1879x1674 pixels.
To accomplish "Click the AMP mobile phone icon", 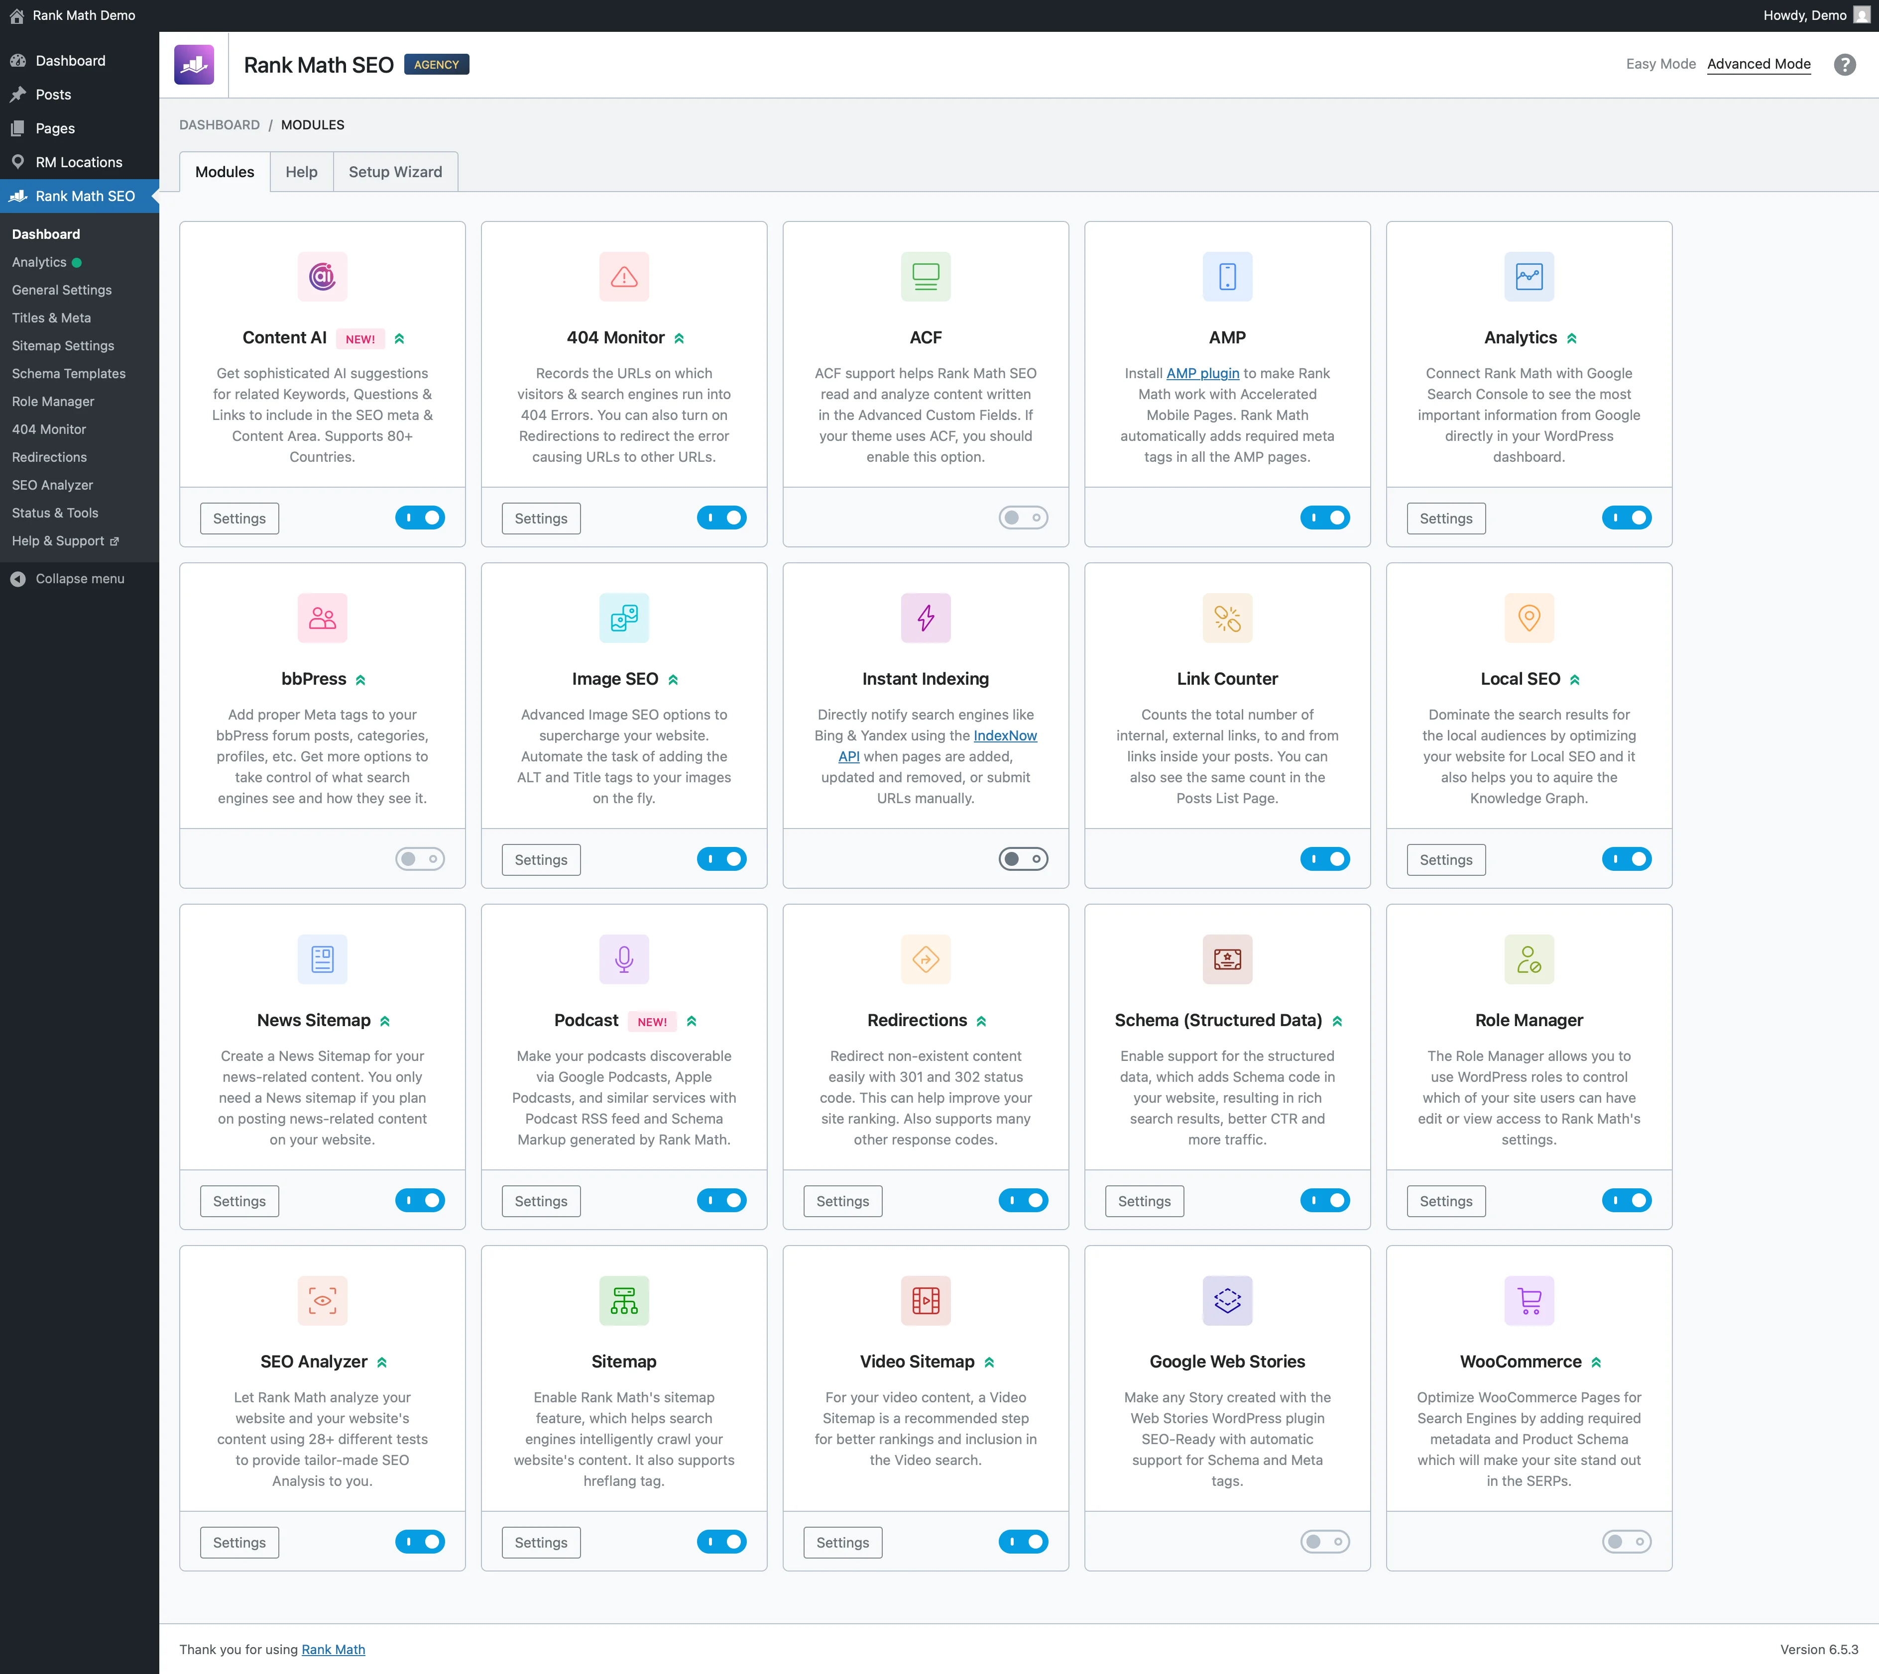I will click(1227, 276).
